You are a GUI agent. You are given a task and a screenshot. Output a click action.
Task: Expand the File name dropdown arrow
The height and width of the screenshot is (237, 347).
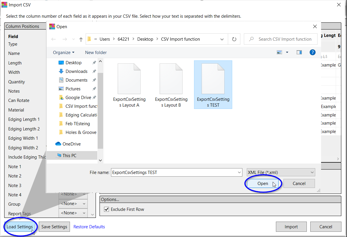coord(239,172)
